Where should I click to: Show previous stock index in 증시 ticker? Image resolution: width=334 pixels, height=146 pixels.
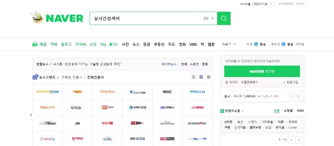tap(293, 96)
